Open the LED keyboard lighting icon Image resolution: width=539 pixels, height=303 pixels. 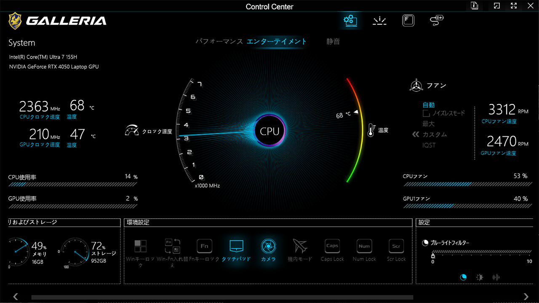pos(379,20)
